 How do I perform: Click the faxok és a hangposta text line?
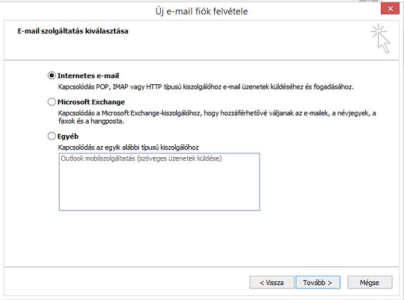click(91, 121)
